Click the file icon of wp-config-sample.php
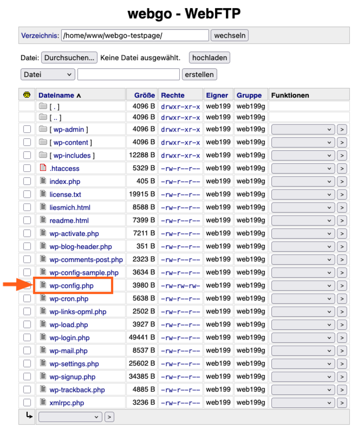 [x=43, y=271]
